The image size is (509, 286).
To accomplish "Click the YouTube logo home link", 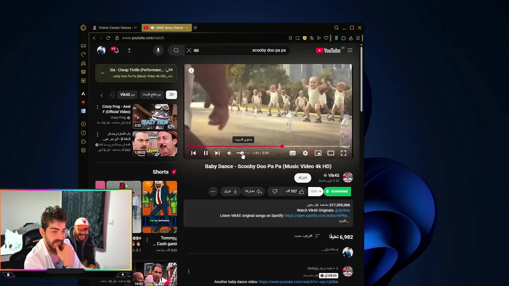I will pyautogui.click(x=328, y=50).
